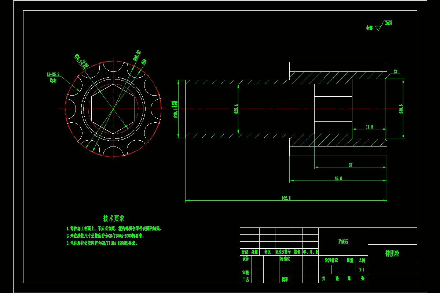Screen dimensions: 440x293
Task: Select the 分区 column header
Action: coord(267,252)
